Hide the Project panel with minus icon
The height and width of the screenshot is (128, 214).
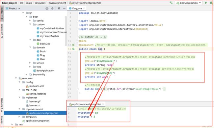click(64, 9)
